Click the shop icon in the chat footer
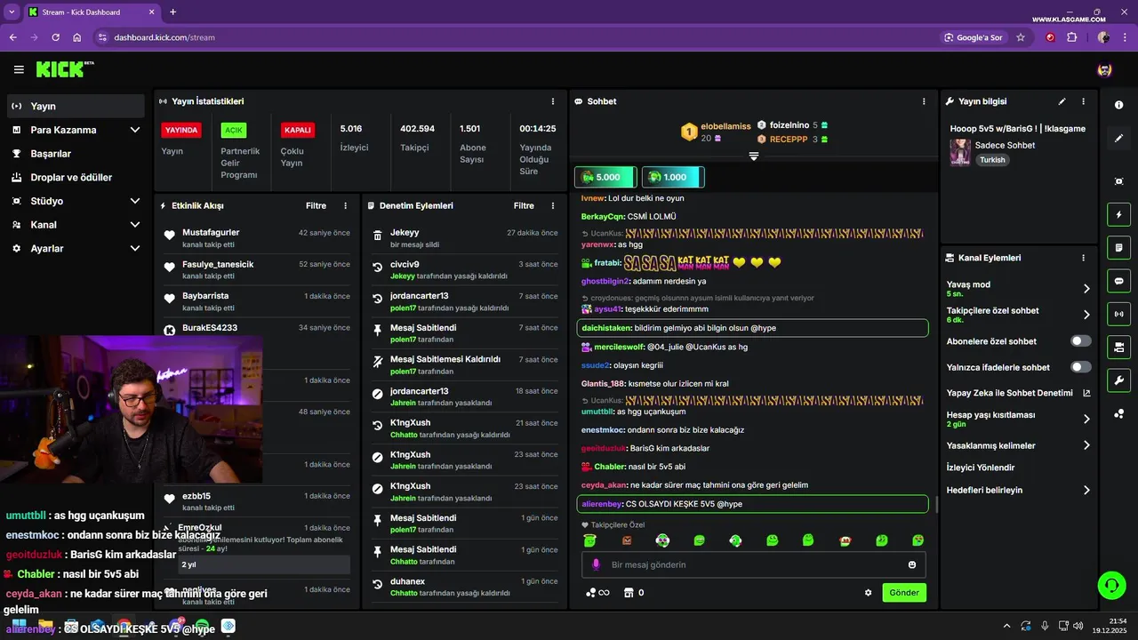Viewport: 1138px width, 640px height. click(629, 593)
